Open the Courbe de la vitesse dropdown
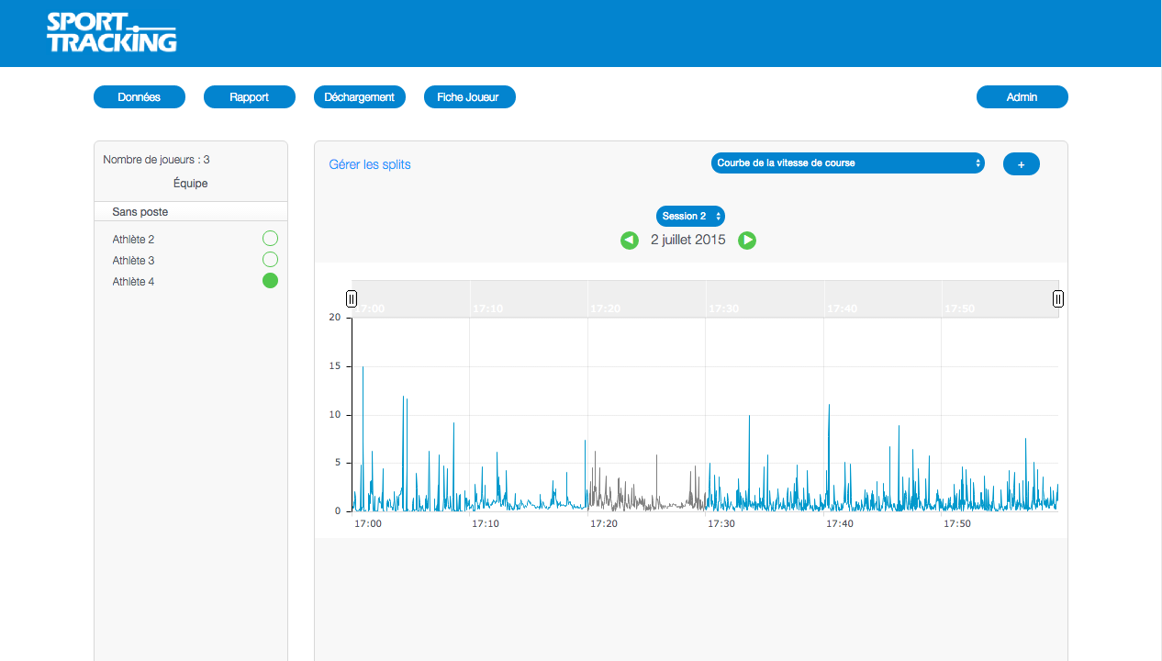 coord(847,163)
